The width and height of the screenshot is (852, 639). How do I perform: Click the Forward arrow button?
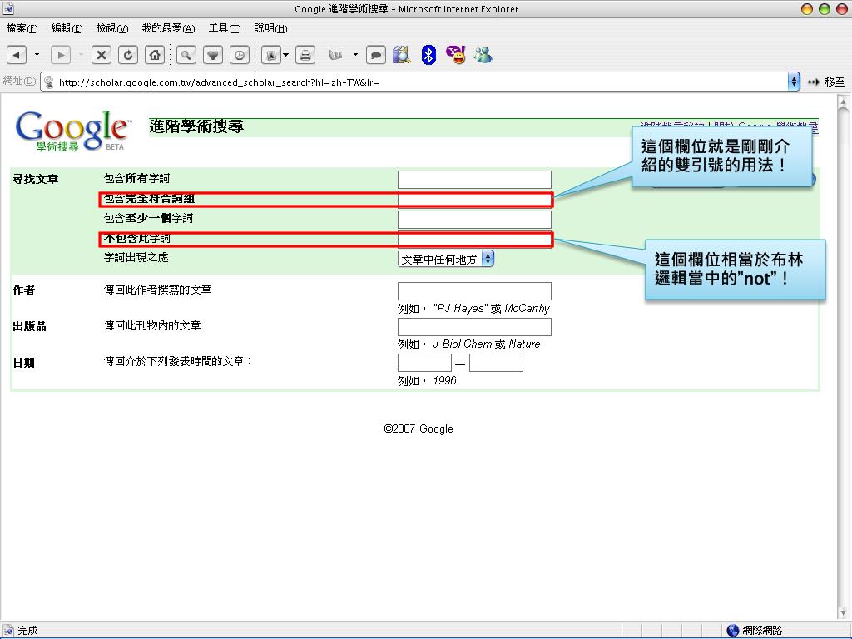pyautogui.click(x=61, y=55)
